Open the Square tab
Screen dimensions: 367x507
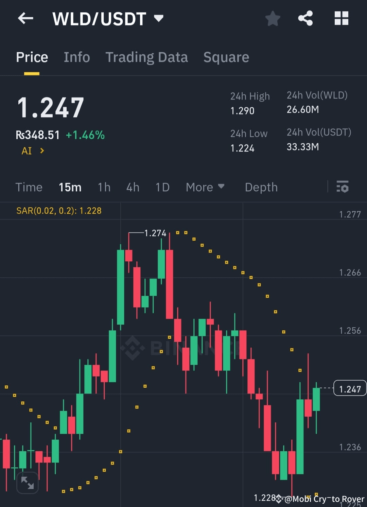(x=226, y=57)
